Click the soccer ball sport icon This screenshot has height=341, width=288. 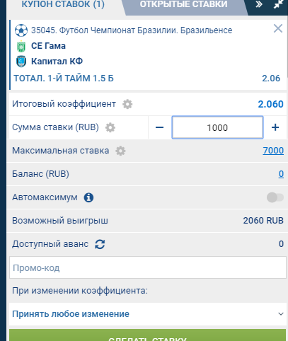[21, 30]
